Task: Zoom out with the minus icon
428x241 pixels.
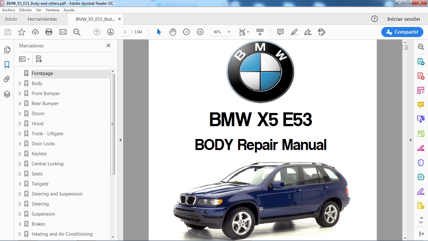Action: (186, 32)
